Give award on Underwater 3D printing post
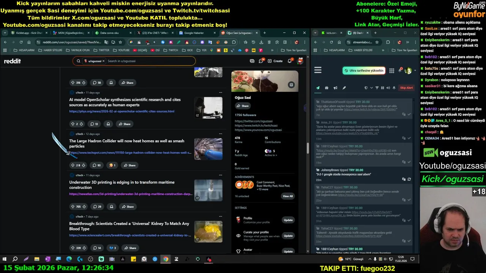This screenshot has height=273, width=486. [111, 207]
